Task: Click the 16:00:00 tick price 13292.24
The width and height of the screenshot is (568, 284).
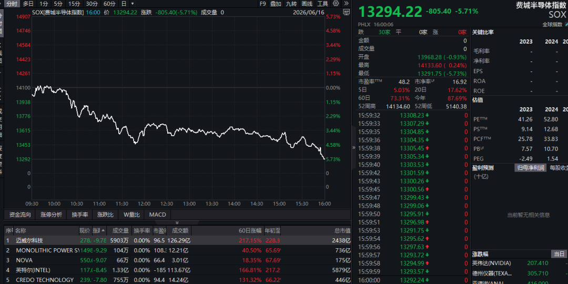Action: pyautogui.click(x=411, y=280)
